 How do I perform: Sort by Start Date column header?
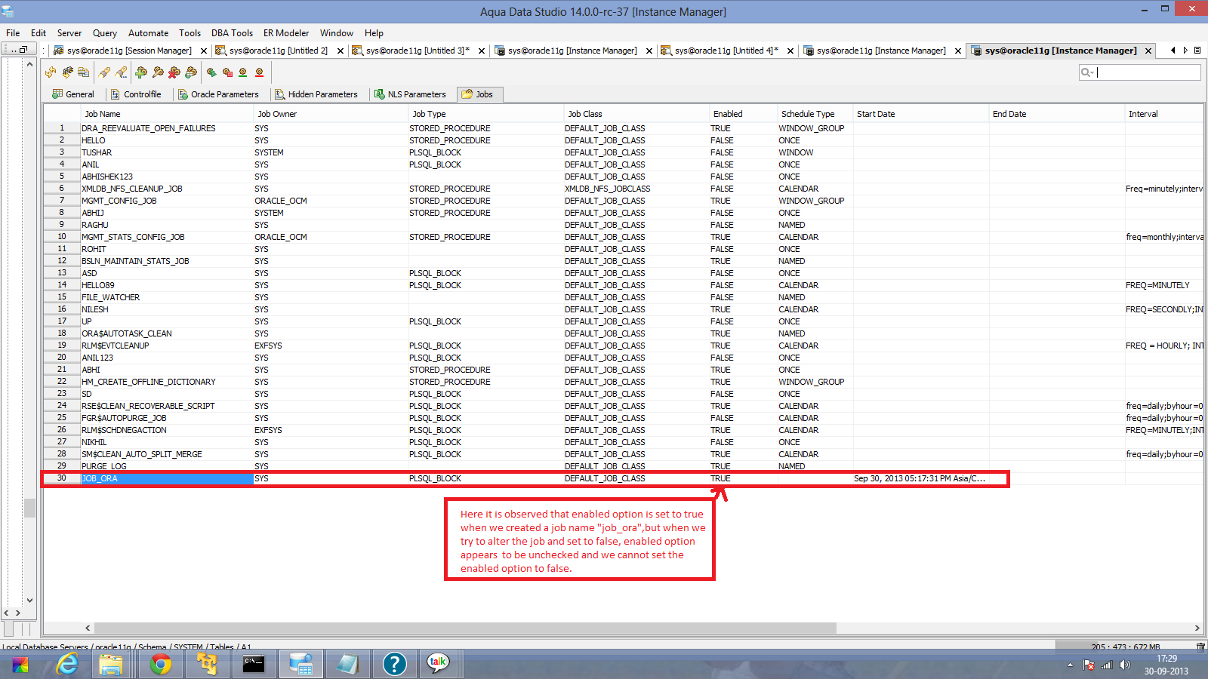920,114
